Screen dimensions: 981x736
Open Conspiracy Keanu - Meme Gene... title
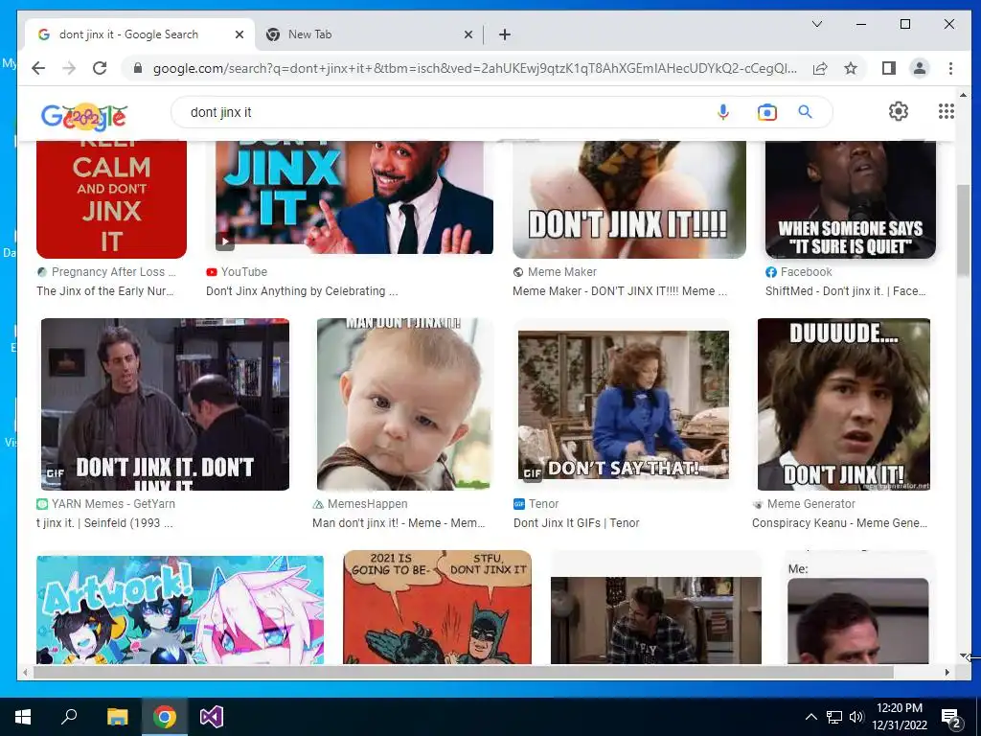[x=839, y=523]
